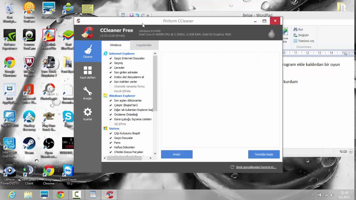This screenshot has height=200, width=356.
Task: Click the Windows Explorer folder category icon
Action: 105,96
